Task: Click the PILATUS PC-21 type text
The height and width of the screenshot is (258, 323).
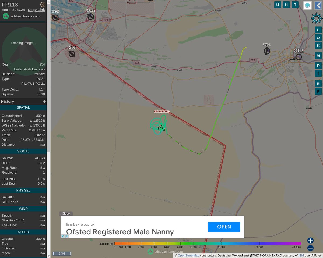Action: pyautogui.click(x=33, y=84)
